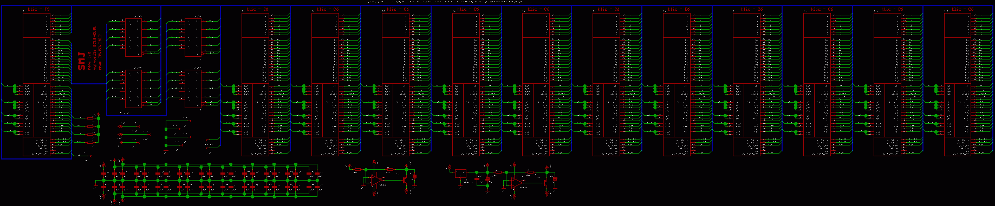Select the right op-amp triangle symbol
This screenshot has width=995, height=206.
517,183
